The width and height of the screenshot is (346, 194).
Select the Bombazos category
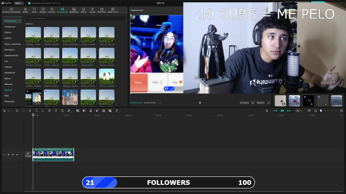9,50
